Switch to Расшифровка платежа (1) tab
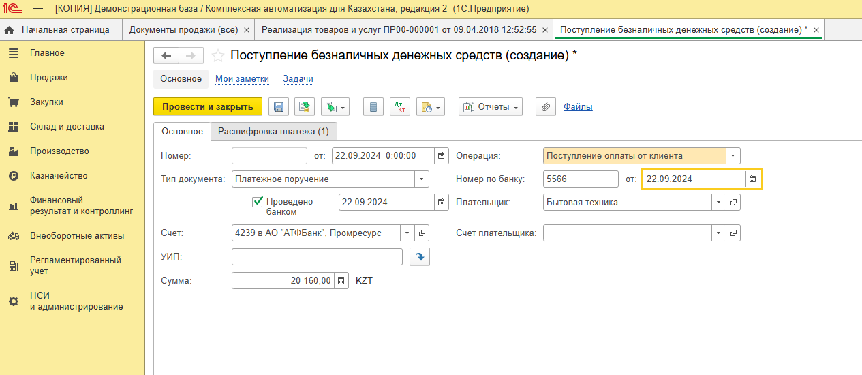This screenshot has width=862, height=375. coord(273,132)
